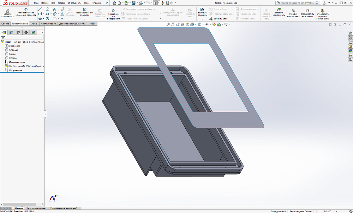
Task: Select the Ellipse sketch tool
Action: click(x=55, y=14)
